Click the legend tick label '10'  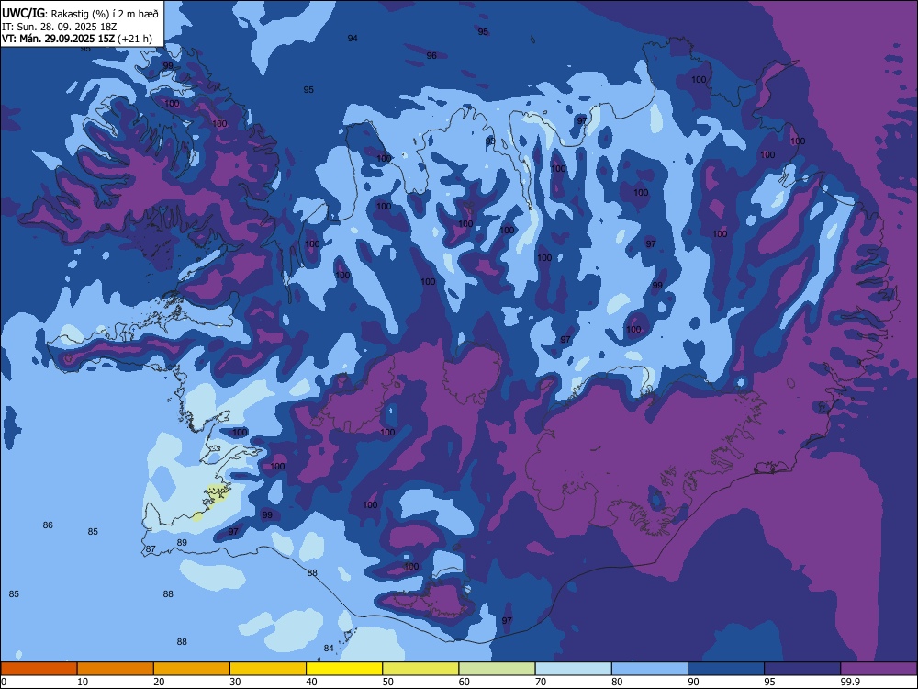pos(83,682)
